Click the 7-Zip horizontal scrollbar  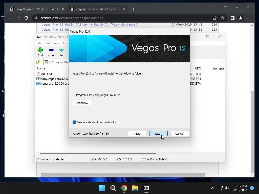click(x=98, y=154)
